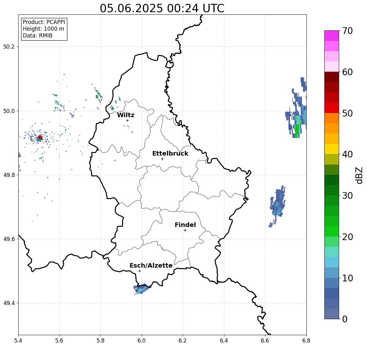Click the colorbar tick label 60
Image resolution: width=367 pixels, height=347 pixels.
click(x=347, y=72)
